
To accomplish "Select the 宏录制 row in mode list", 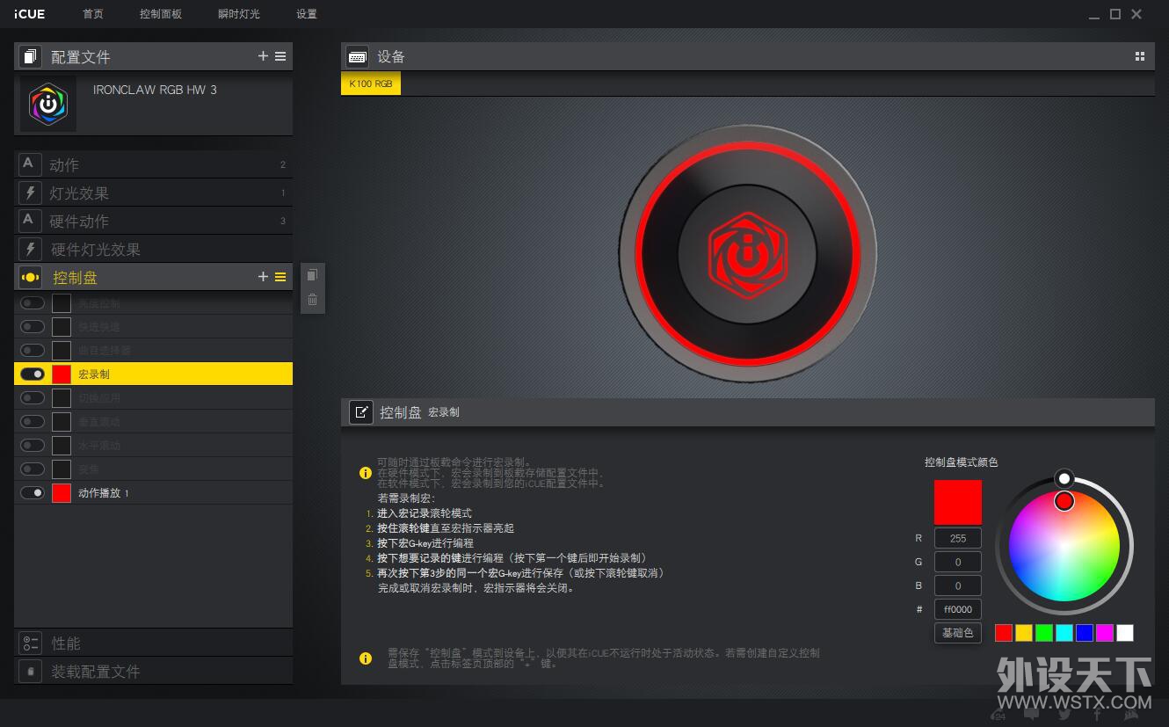I will coord(154,374).
